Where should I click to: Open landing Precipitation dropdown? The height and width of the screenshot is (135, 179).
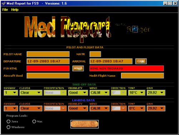[55, 109]
